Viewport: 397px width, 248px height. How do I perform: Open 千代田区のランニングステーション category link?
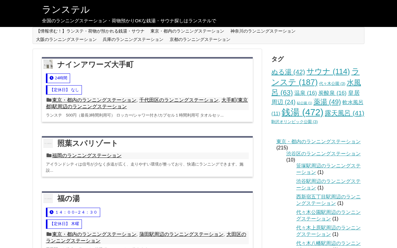click(179, 100)
